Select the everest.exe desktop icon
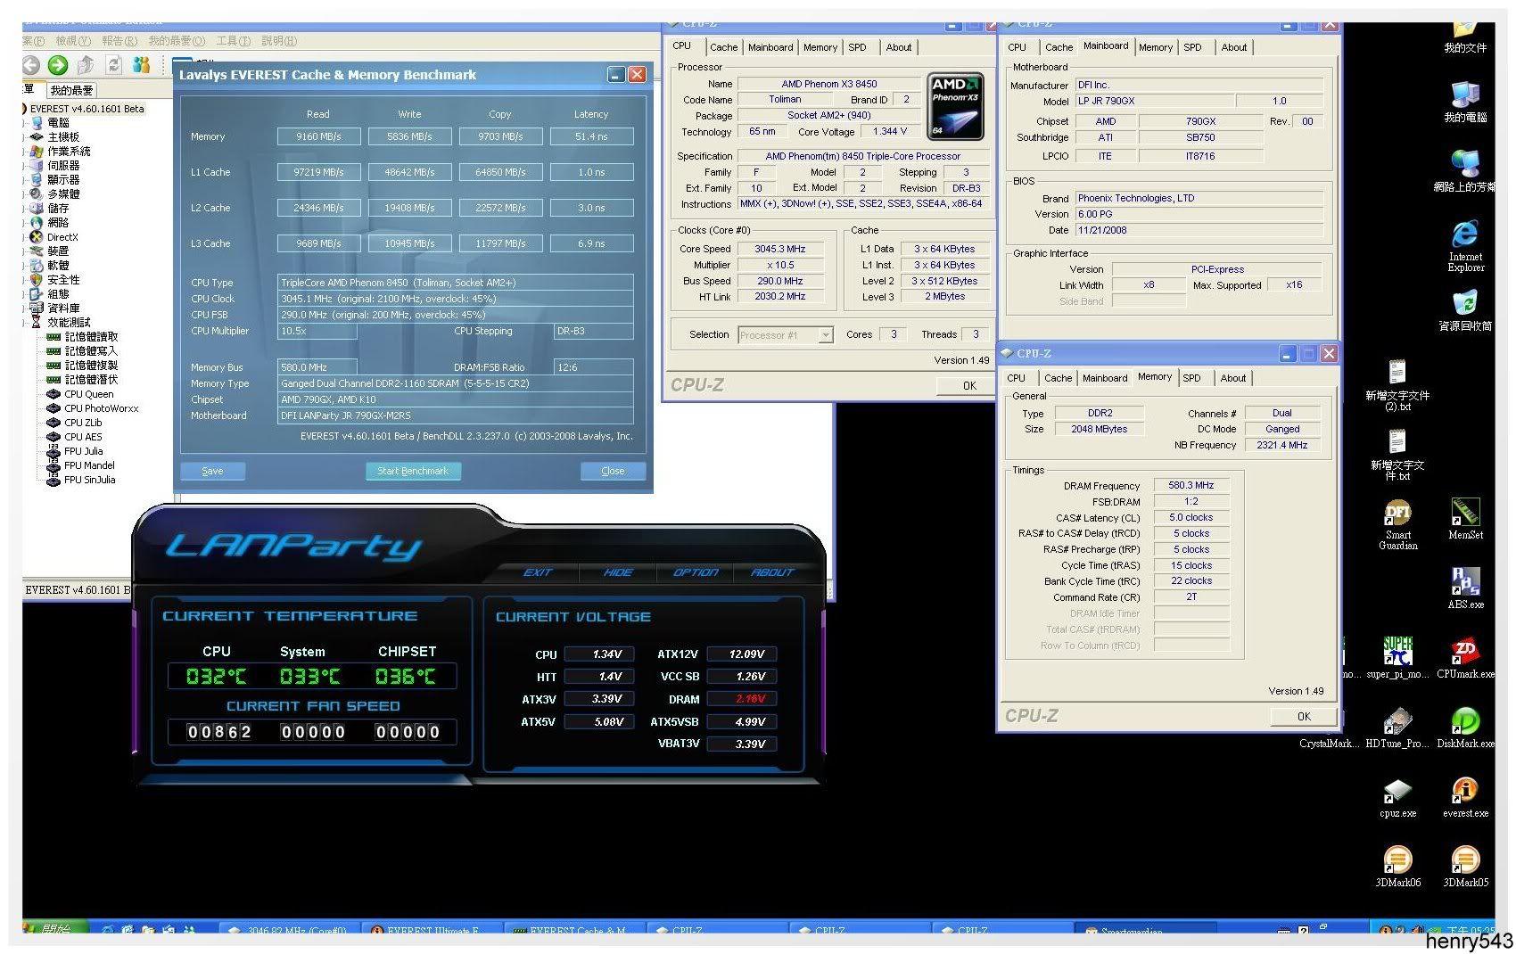This screenshot has height=954, width=1516. (1465, 798)
